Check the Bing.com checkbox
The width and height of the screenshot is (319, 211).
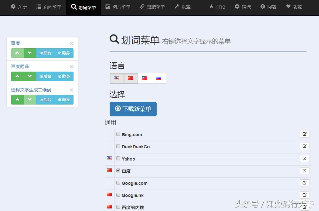click(x=118, y=134)
